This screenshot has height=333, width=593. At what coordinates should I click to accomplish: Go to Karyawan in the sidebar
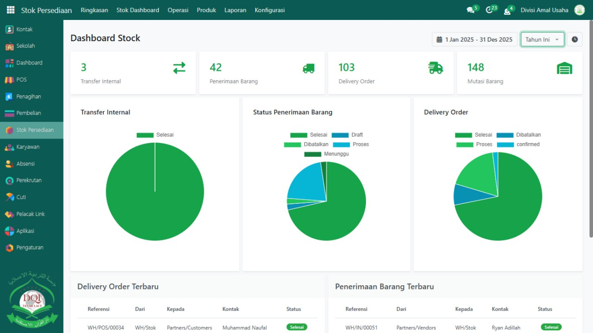[x=28, y=147]
